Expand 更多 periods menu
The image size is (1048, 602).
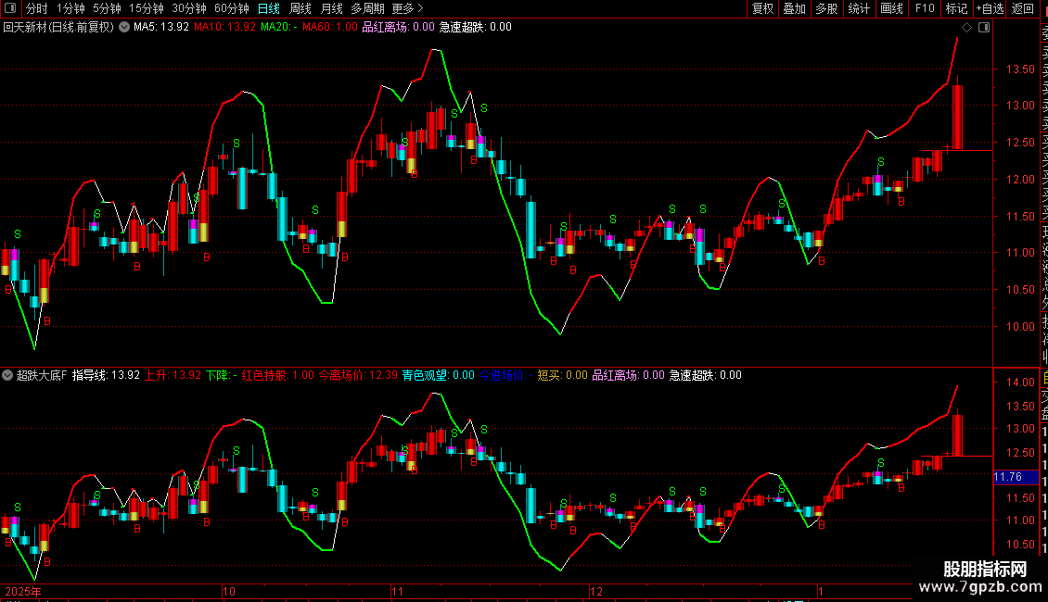pyautogui.click(x=407, y=8)
